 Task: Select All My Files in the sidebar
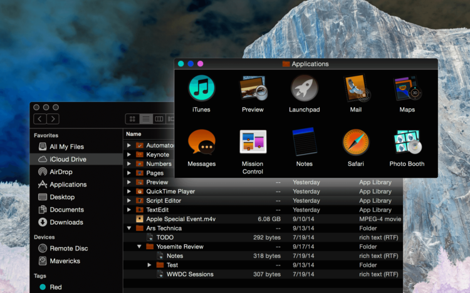tap(76, 146)
